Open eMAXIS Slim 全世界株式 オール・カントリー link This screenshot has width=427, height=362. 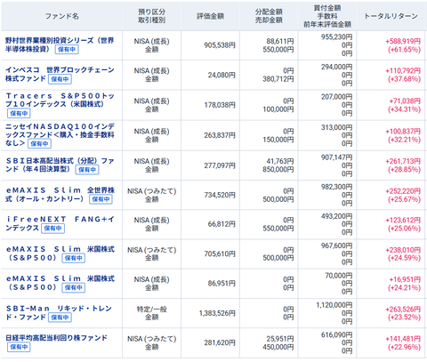click(x=60, y=194)
